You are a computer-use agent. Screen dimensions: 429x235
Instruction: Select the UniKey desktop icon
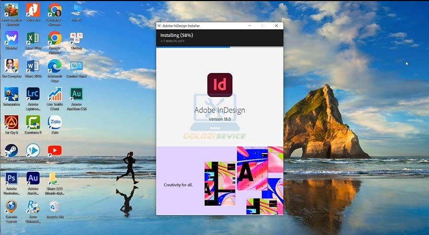(x=76, y=38)
